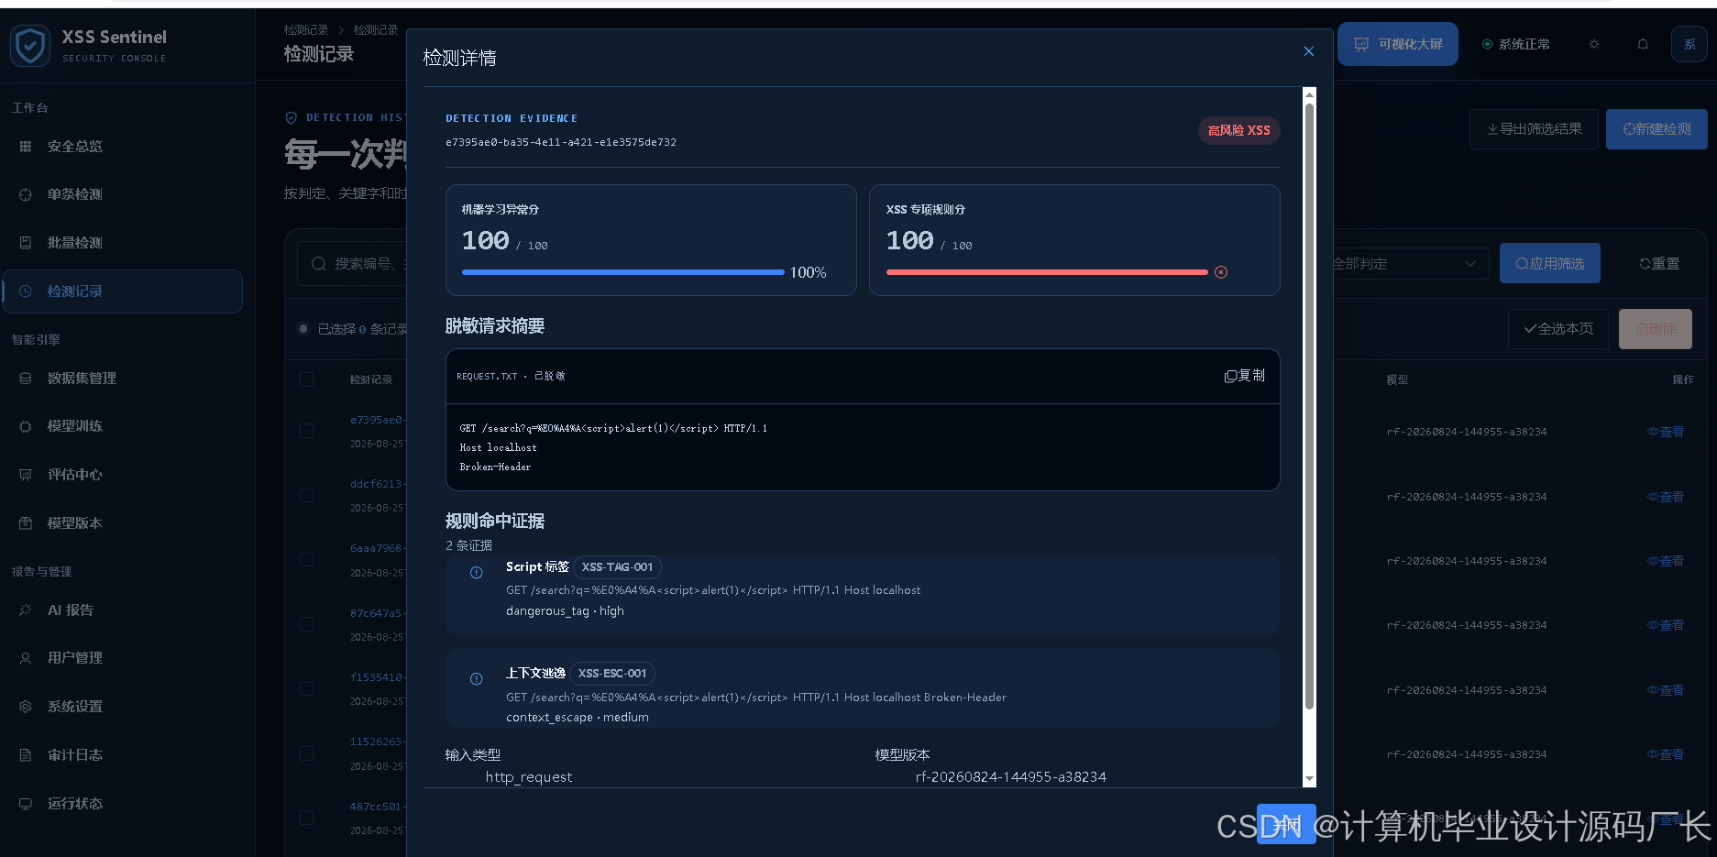Click the 模型版本 sidebar icon

[26, 523]
